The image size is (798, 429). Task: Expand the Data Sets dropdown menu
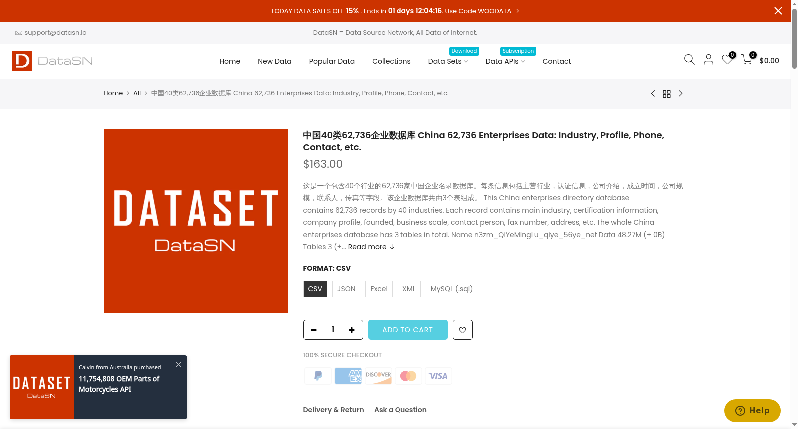448,61
